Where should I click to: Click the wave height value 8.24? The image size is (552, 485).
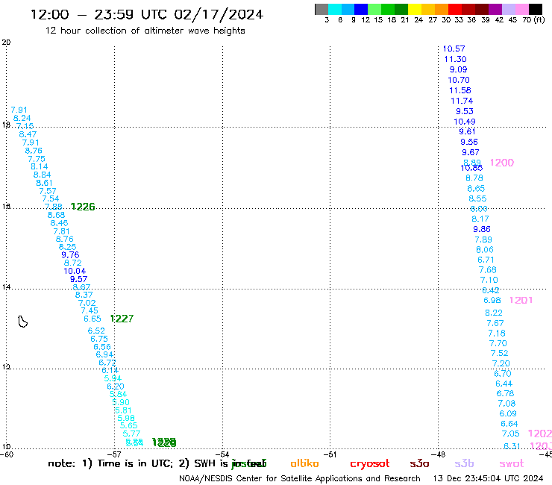pyautogui.click(x=22, y=119)
